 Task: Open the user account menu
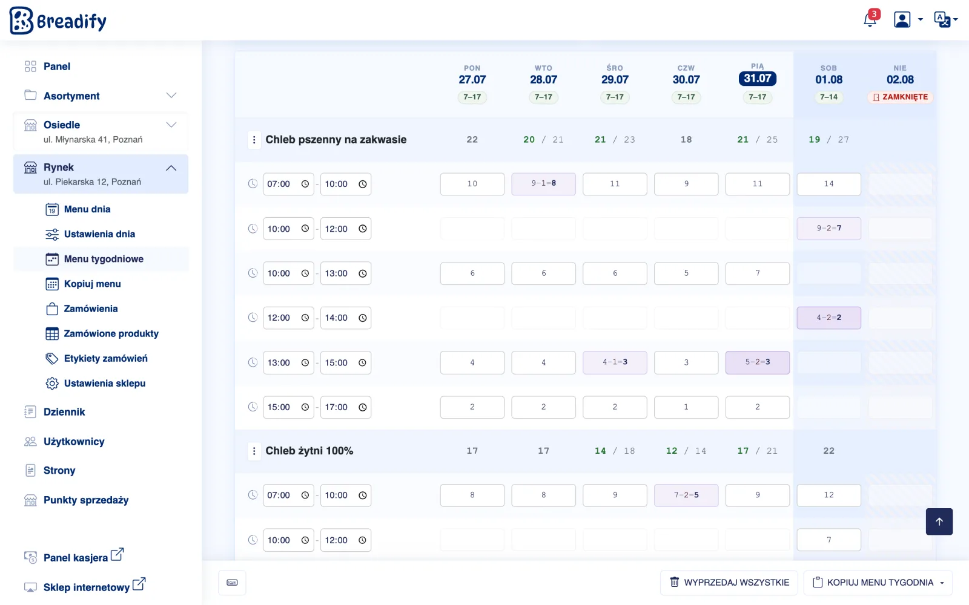pos(908,19)
